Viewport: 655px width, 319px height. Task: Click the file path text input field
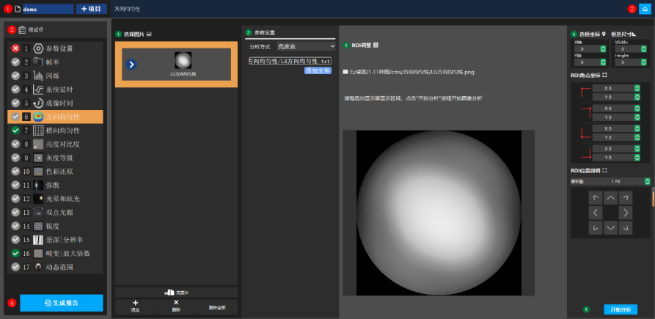[x=290, y=61]
